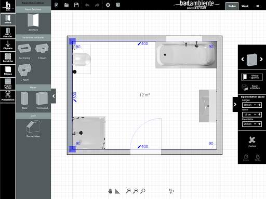The height and width of the screenshot is (199, 266).
Task: Select the toilet in the floor plan
Action: pos(82,59)
